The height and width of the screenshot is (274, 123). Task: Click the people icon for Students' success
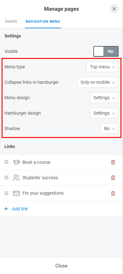pyautogui.click(x=16, y=178)
